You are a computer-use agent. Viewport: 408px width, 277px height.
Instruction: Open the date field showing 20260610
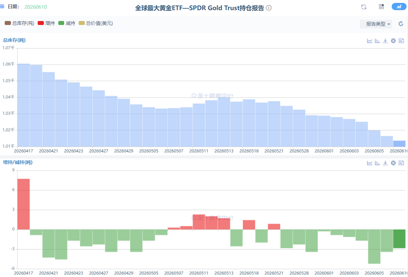click(x=36, y=7)
